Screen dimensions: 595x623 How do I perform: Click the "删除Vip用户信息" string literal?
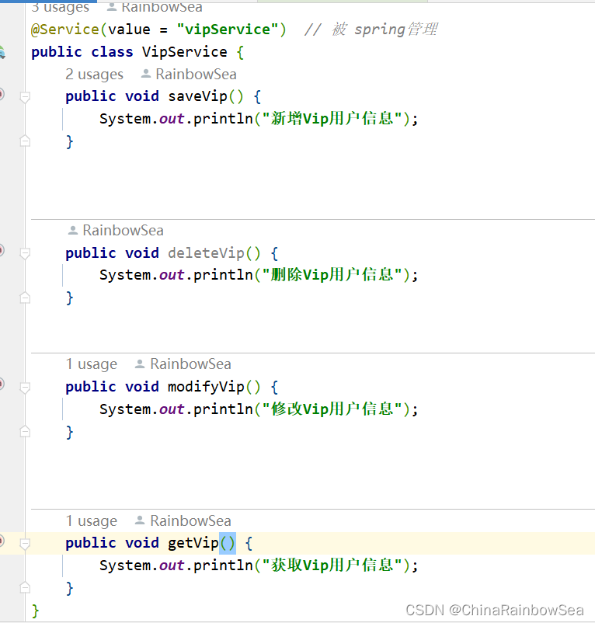[332, 275]
